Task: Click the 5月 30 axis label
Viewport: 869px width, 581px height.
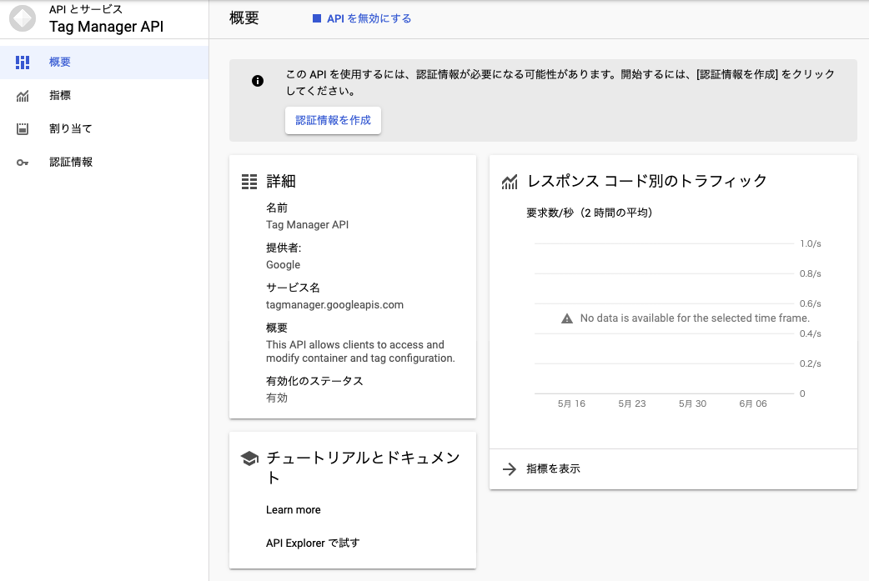Action: (693, 403)
